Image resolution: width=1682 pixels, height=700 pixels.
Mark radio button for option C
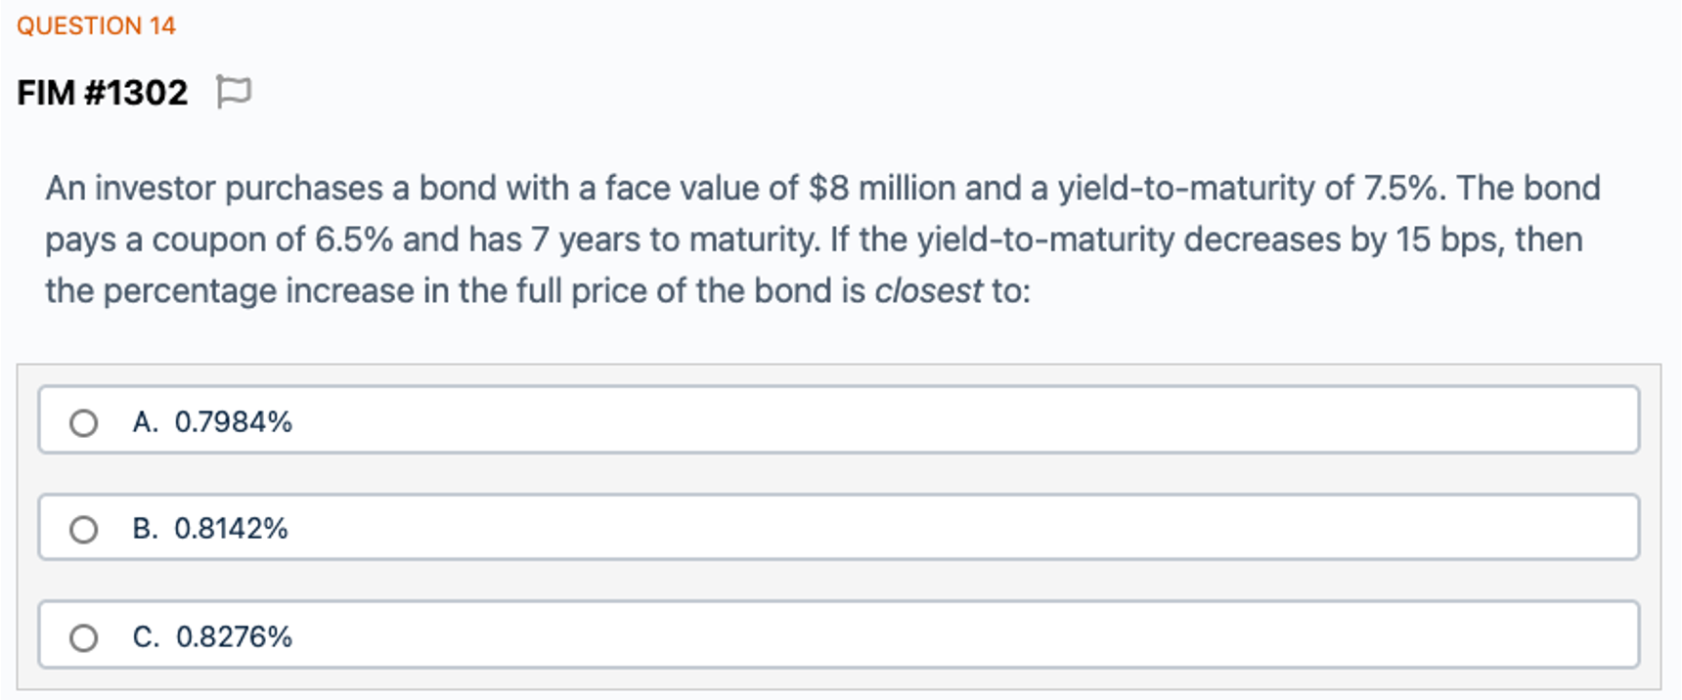[84, 637]
